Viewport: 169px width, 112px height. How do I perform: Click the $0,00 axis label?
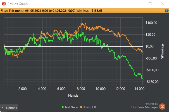click(x=149, y=46)
